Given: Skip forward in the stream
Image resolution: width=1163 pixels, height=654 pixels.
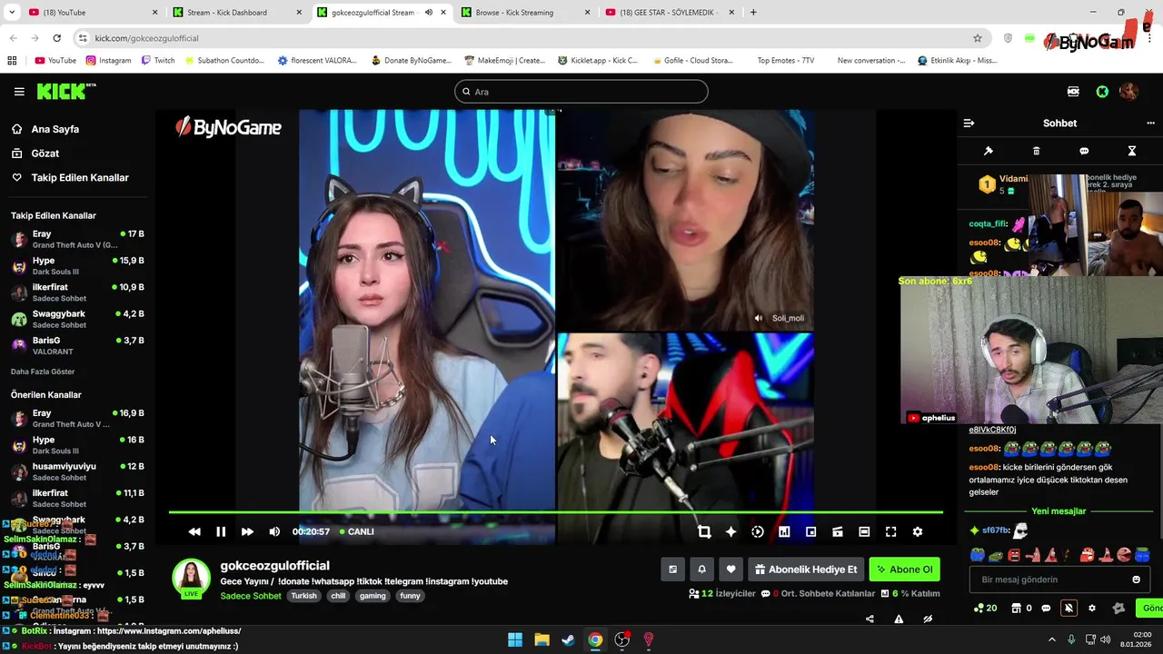Looking at the screenshot, I should pyautogui.click(x=247, y=531).
